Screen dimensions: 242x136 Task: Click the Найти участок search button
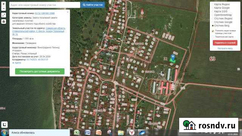93,5
